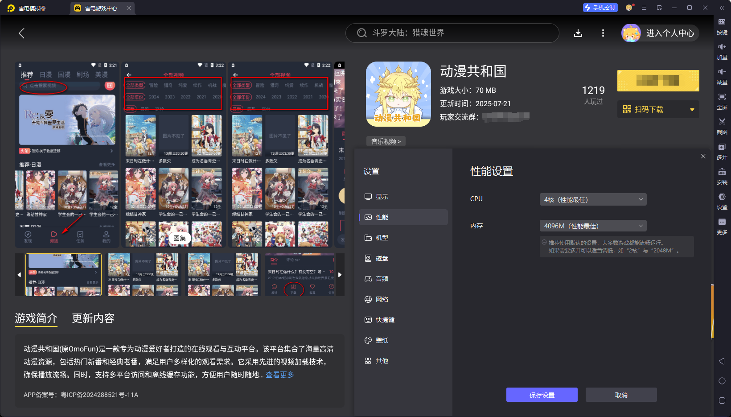Open the 壁纸 settings section
The height and width of the screenshot is (417, 731).
point(403,340)
